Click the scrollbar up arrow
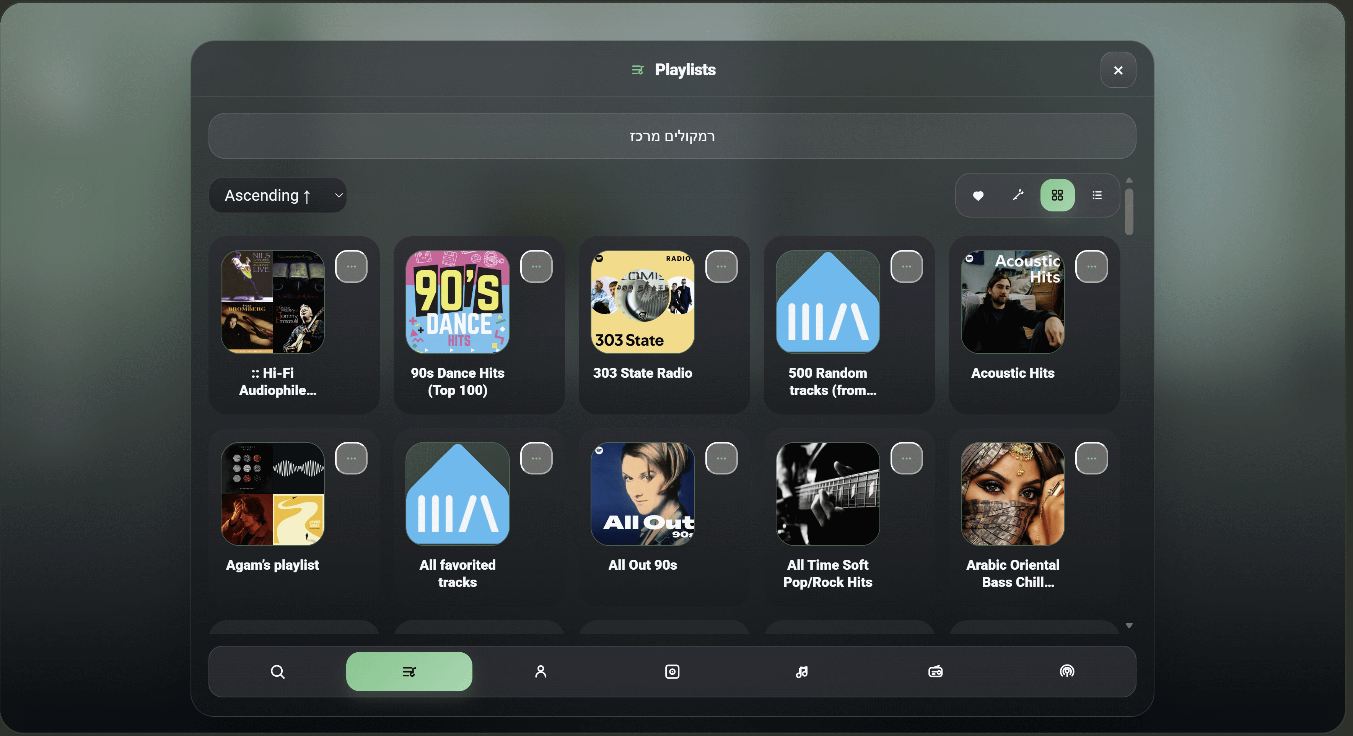This screenshot has width=1353, height=736. tap(1129, 180)
